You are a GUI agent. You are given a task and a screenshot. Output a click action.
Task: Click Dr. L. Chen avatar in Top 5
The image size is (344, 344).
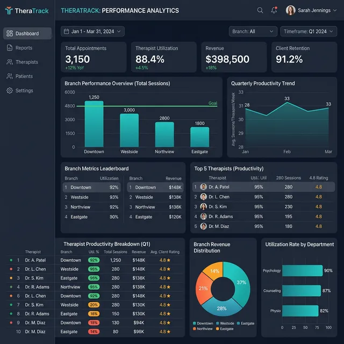(203, 197)
